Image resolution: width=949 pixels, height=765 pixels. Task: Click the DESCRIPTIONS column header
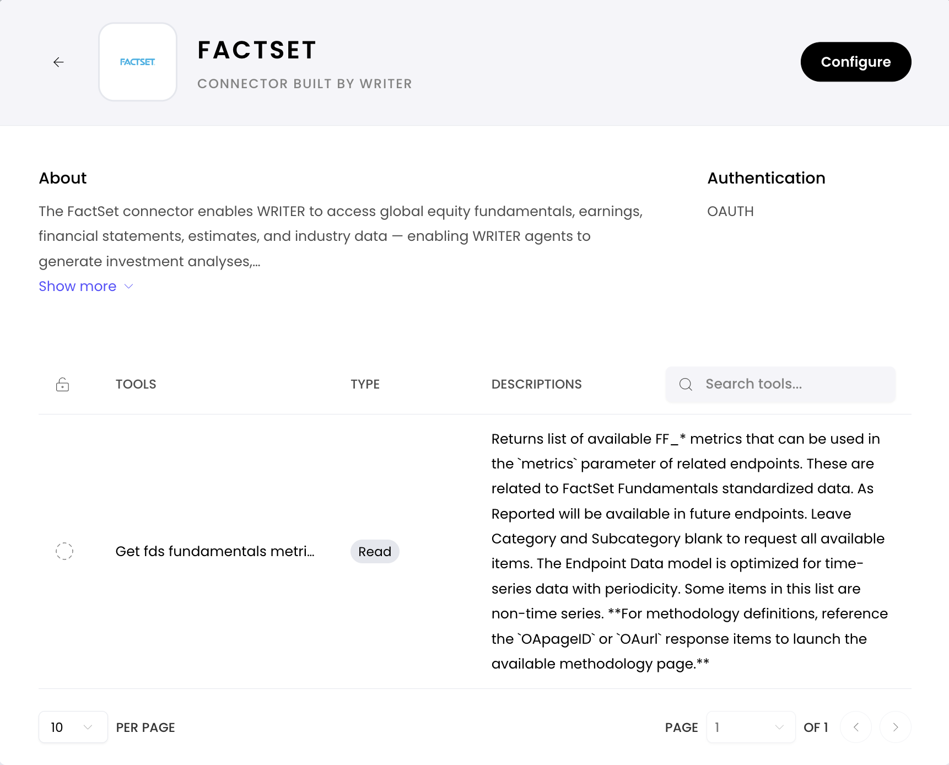coord(536,384)
